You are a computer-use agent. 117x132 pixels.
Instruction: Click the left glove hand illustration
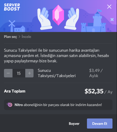[44, 19]
